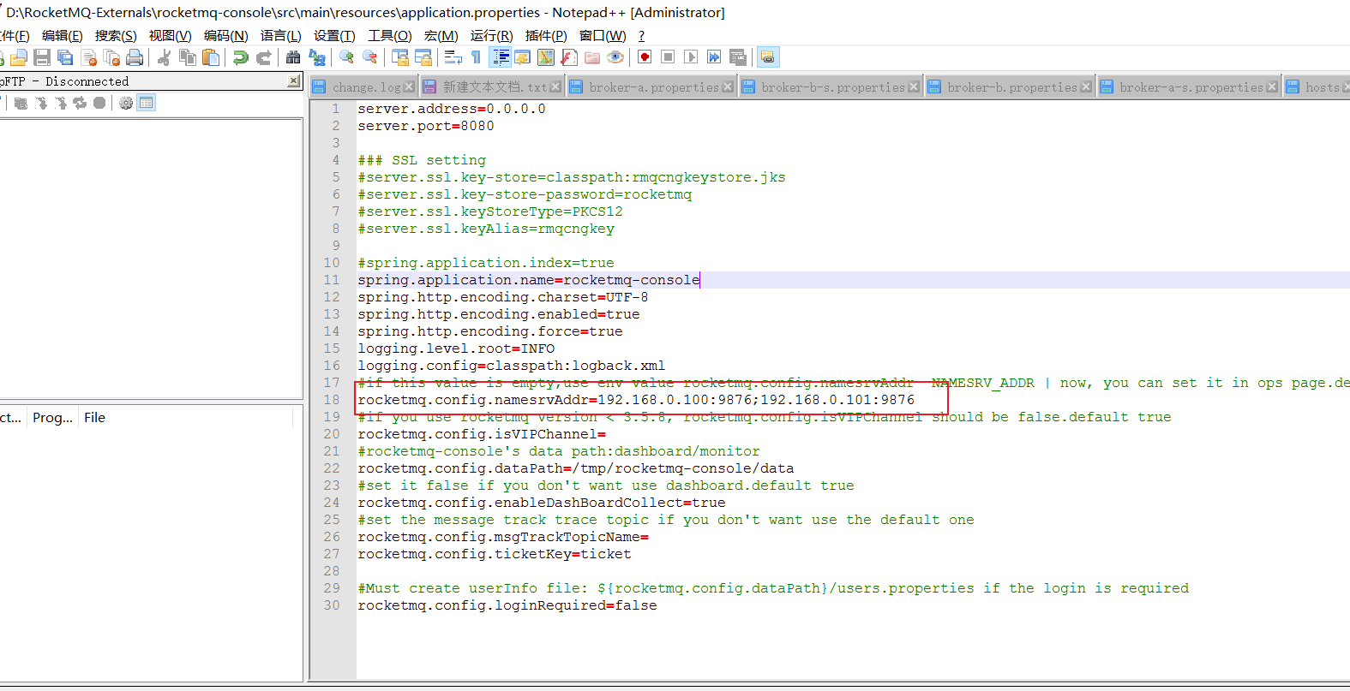The image size is (1350, 691).
Task: Start macro recording red dot icon
Action: pos(645,57)
